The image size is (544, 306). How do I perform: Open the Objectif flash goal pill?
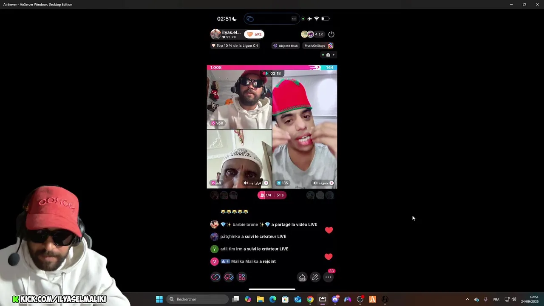(x=286, y=45)
